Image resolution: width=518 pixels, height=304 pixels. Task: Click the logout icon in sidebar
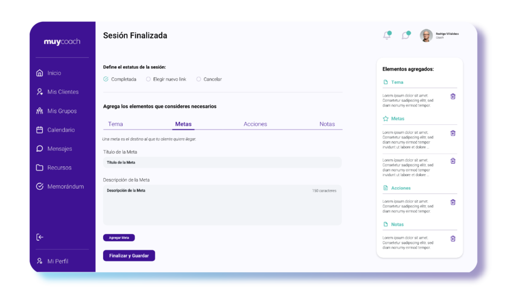pos(40,237)
